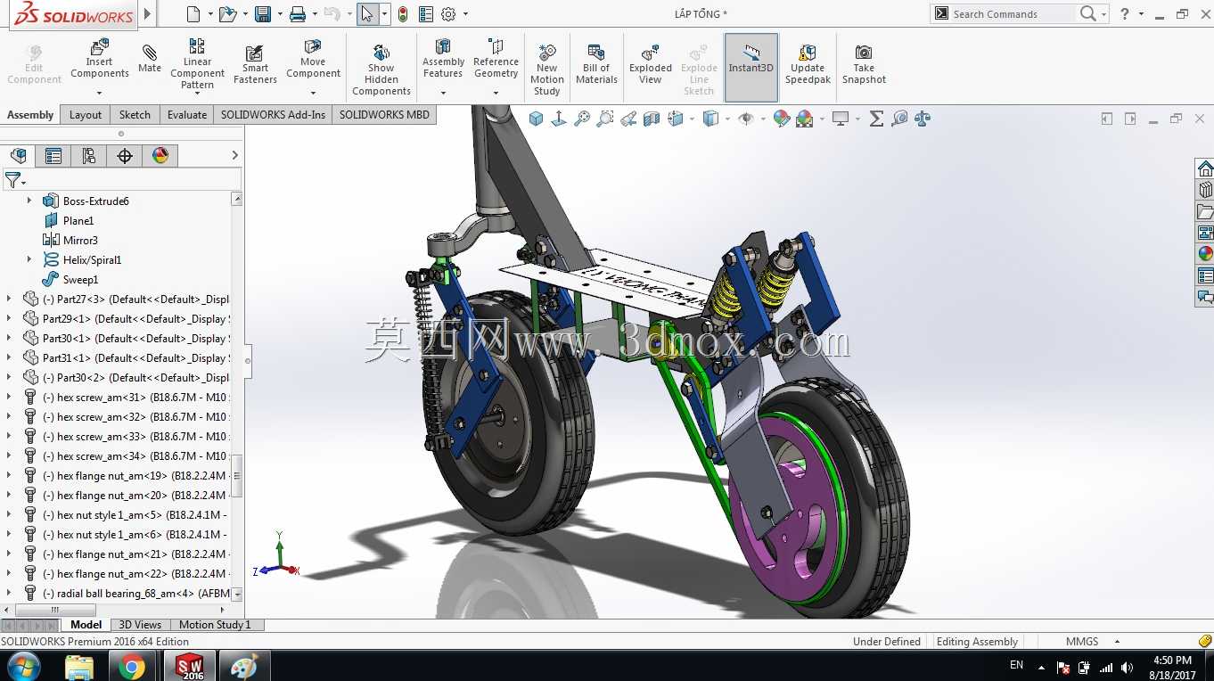This screenshot has width=1214, height=681.
Task: Click the search magnifier button
Action: coord(1087,14)
